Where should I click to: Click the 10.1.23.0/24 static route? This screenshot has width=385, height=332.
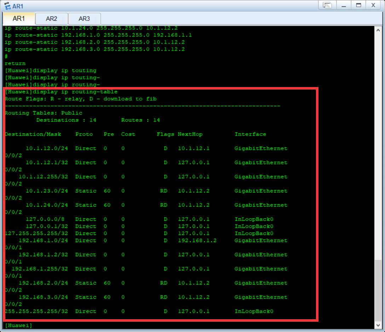pyautogui.click(x=47, y=191)
